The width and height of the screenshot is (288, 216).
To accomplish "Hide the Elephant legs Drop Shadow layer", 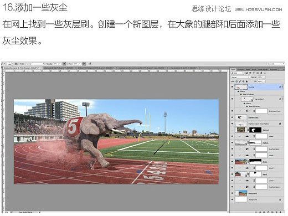I will pos(232,124).
